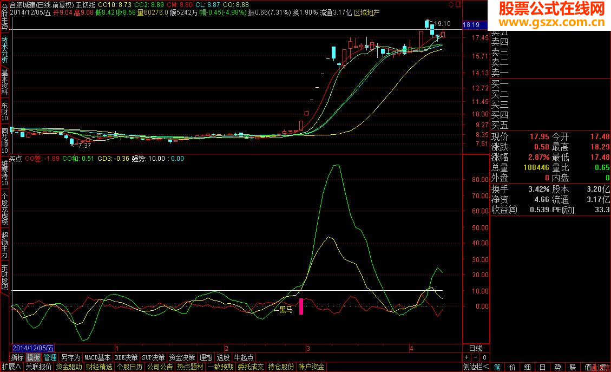Switch to the 技术分析 side tab
This screenshot has width=611, height=372.
(4, 49)
